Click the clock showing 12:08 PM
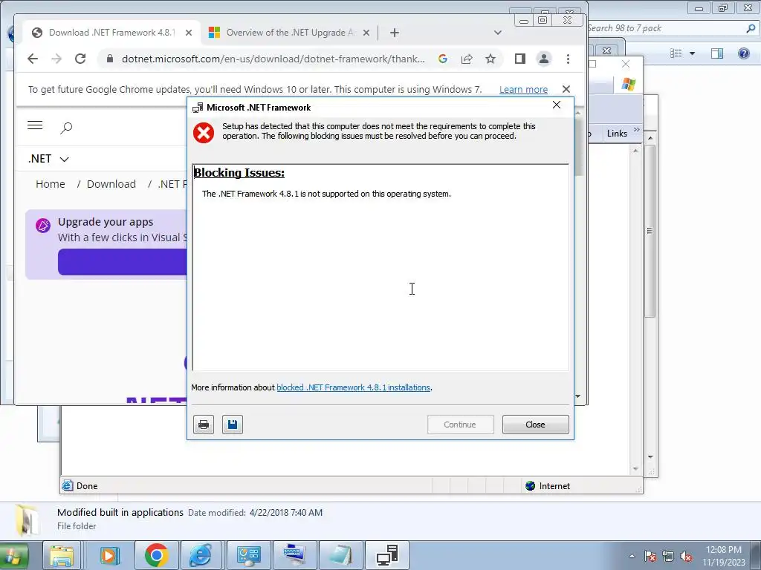The height and width of the screenshot is (570, 761). click(724, 556)
